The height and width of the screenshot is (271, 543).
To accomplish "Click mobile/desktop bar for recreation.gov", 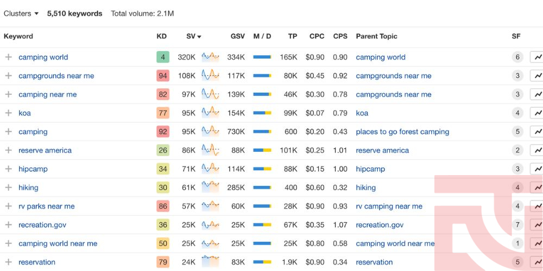I will click(262, 225).
